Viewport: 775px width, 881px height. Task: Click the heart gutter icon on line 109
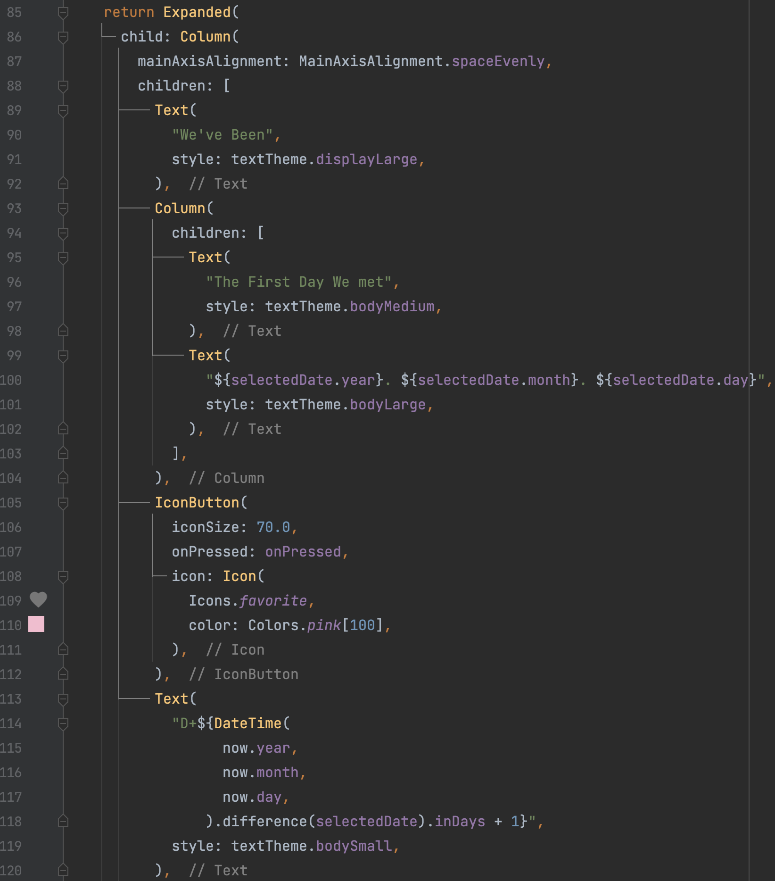[38, 600]
